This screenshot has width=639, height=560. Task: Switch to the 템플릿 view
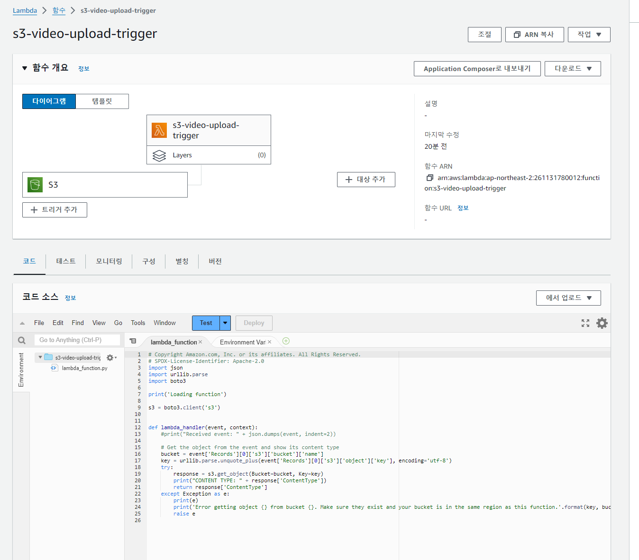coord(102,101)
